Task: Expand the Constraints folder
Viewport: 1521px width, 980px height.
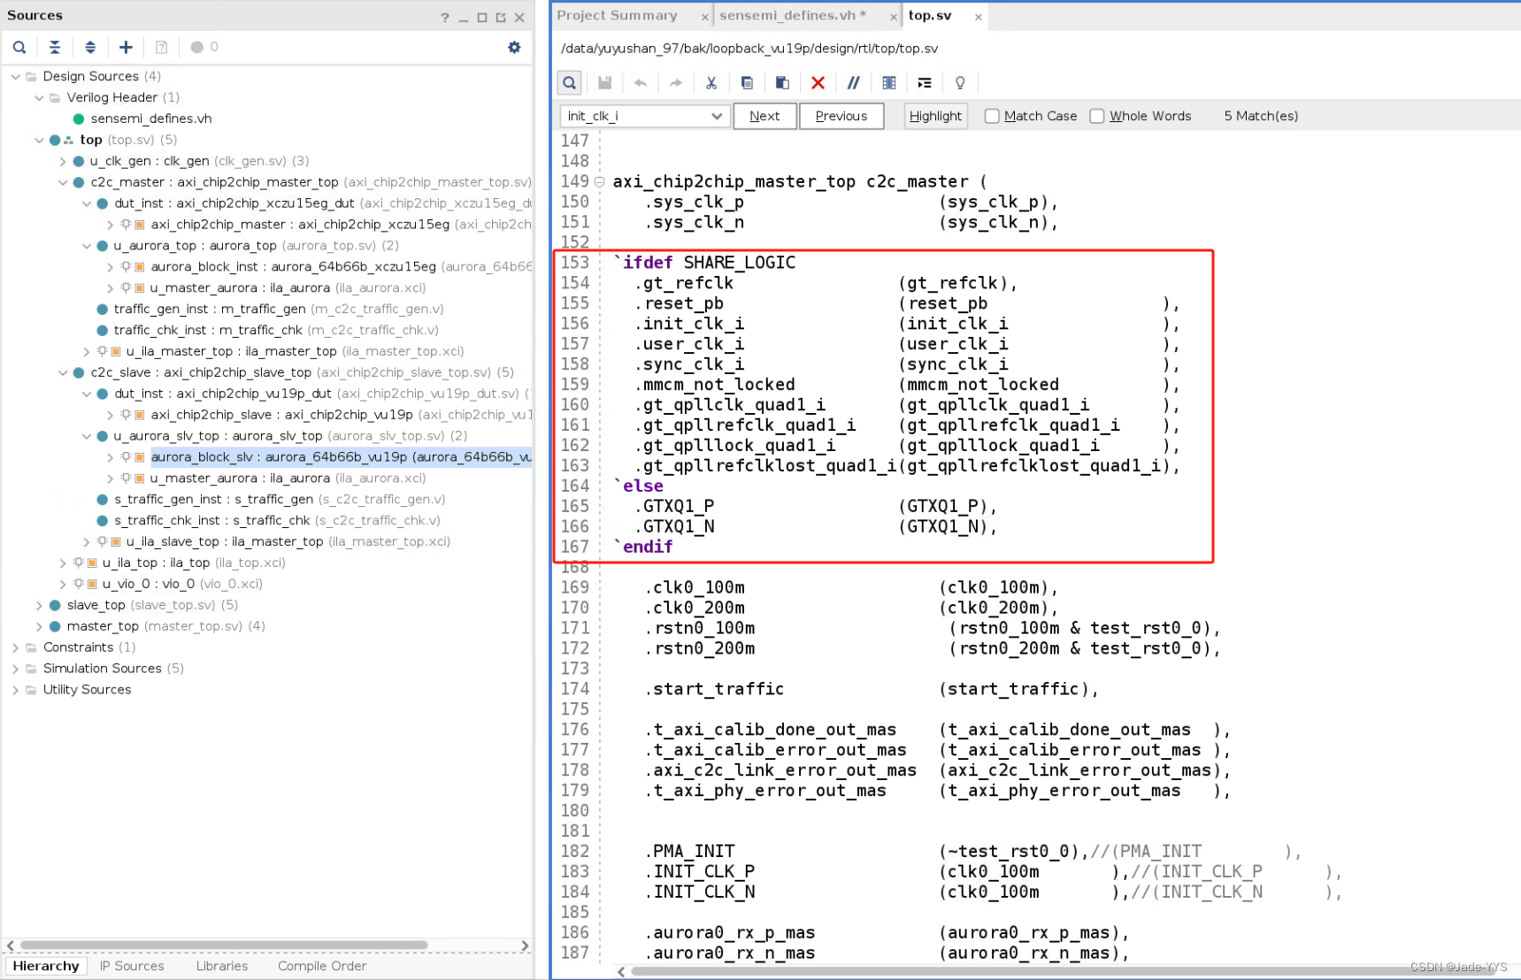Action: 15,647
